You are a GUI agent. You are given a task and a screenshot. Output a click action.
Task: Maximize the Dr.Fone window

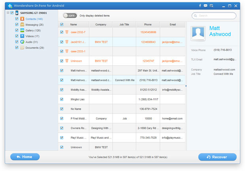(x=230, y=6)
